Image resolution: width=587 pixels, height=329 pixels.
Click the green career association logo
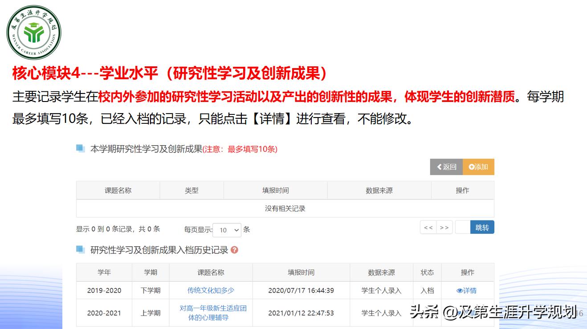[33, 30]
